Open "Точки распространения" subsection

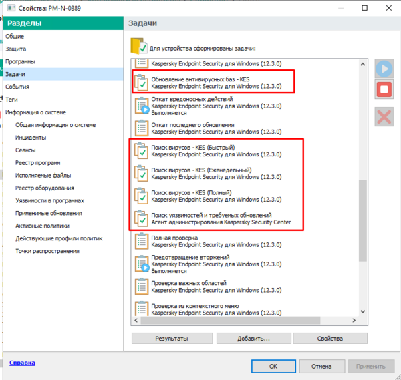[x=47, y=251]
